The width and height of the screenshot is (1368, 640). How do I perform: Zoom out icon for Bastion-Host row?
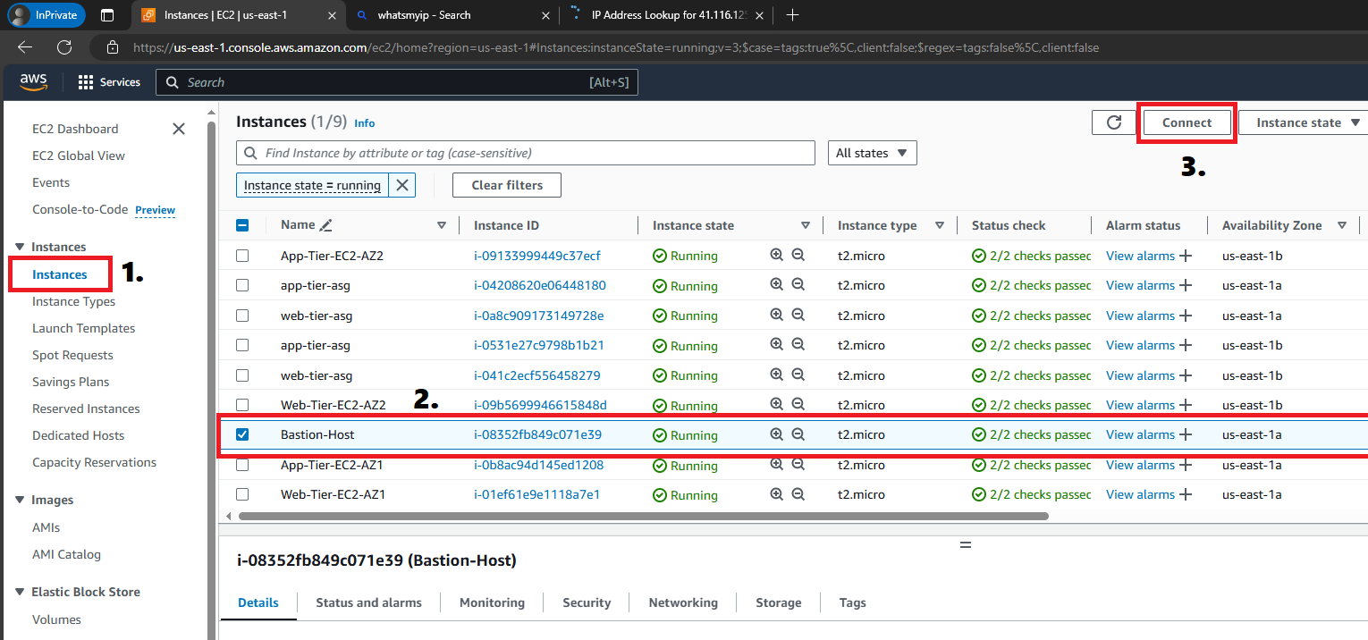[x=798, y=434]
